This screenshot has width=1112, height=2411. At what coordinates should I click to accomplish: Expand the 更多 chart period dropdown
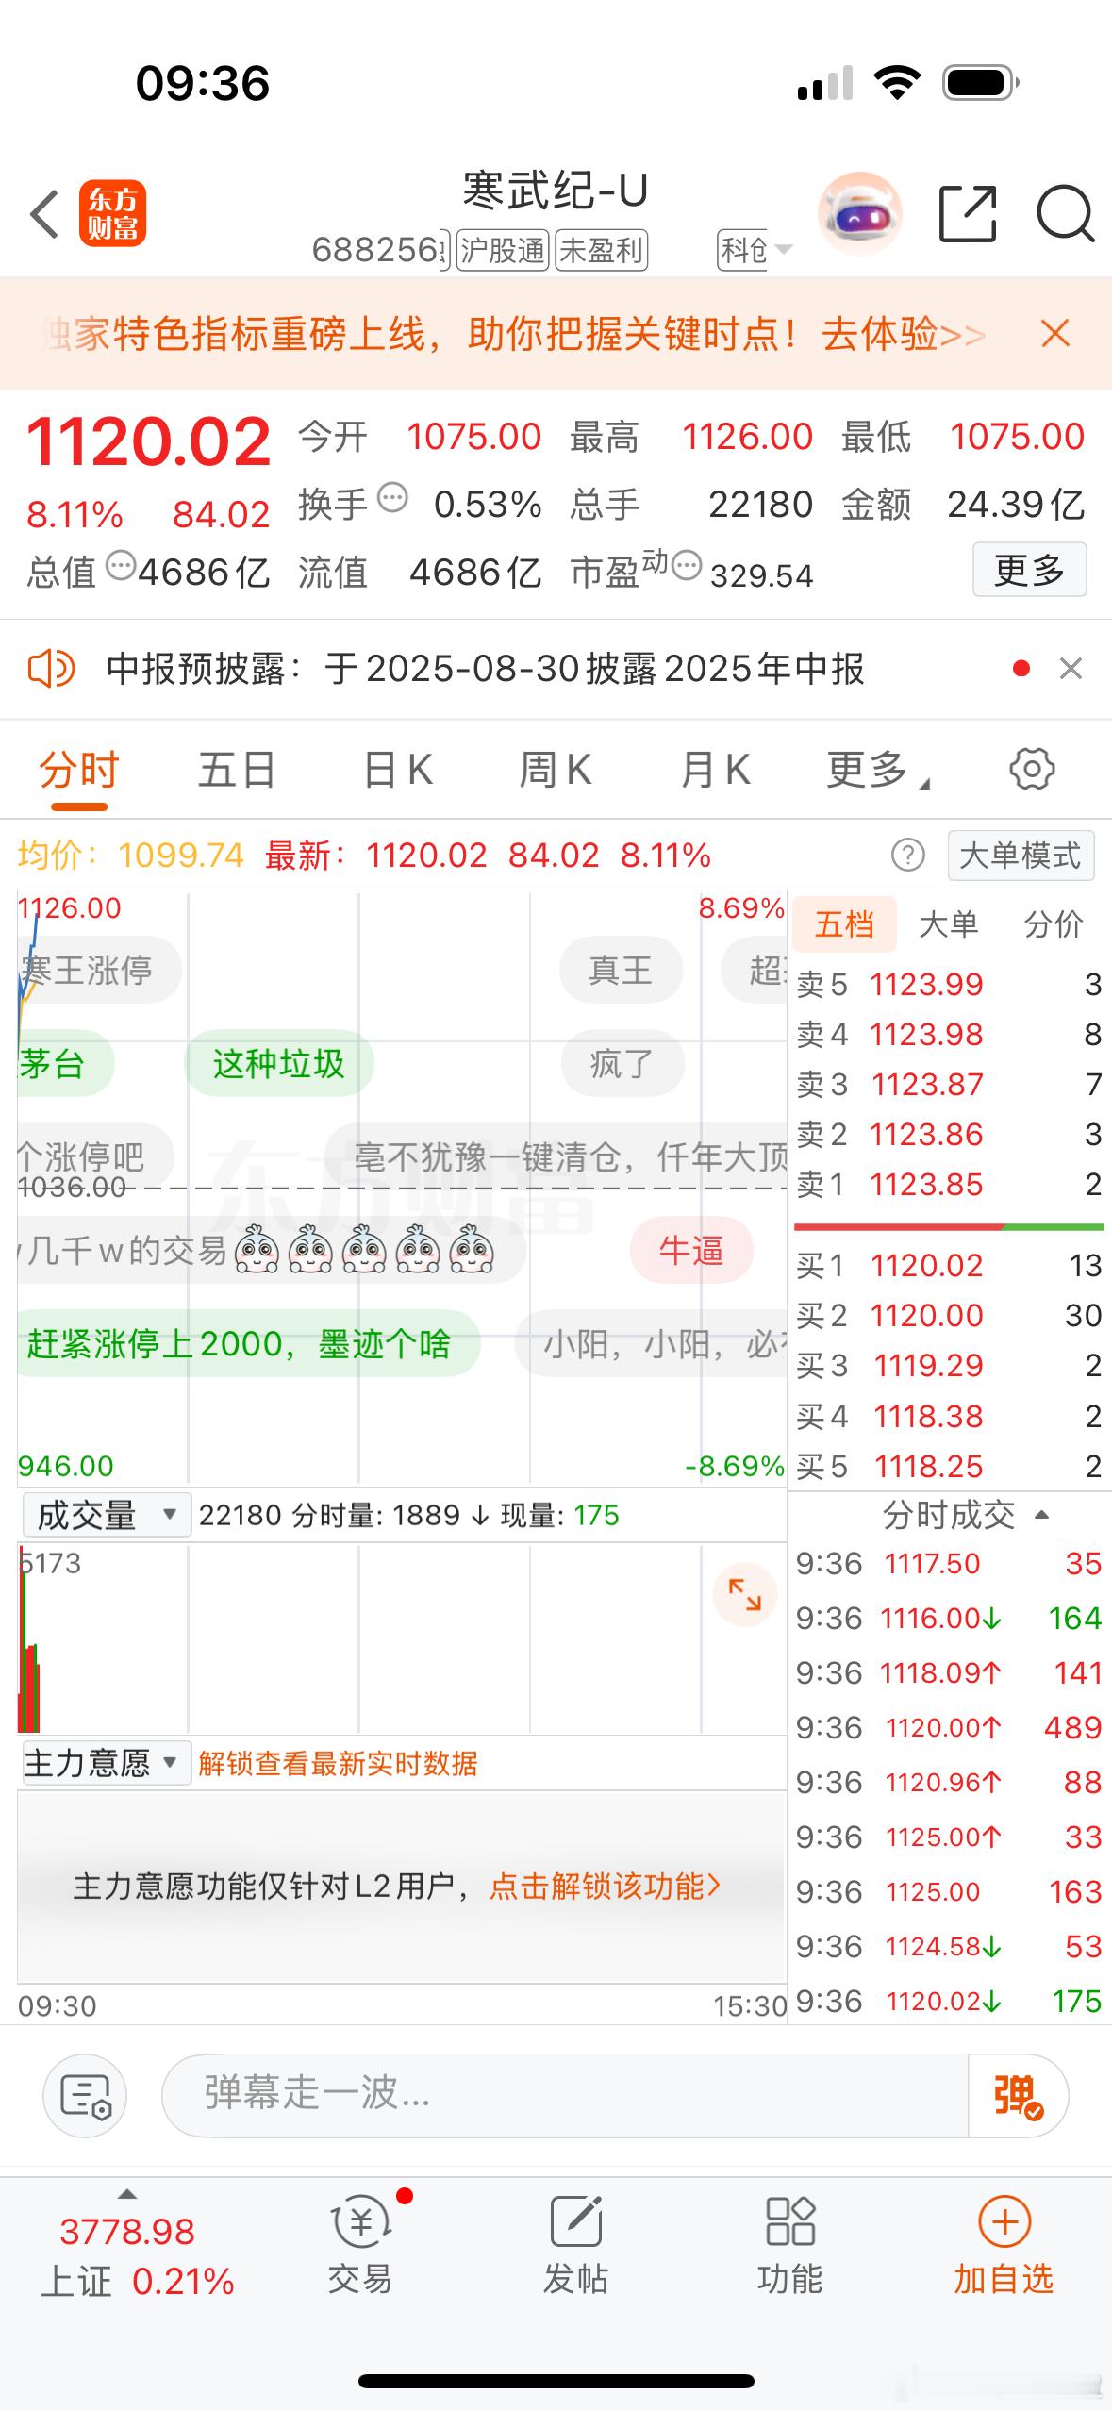tap(877, 770)
